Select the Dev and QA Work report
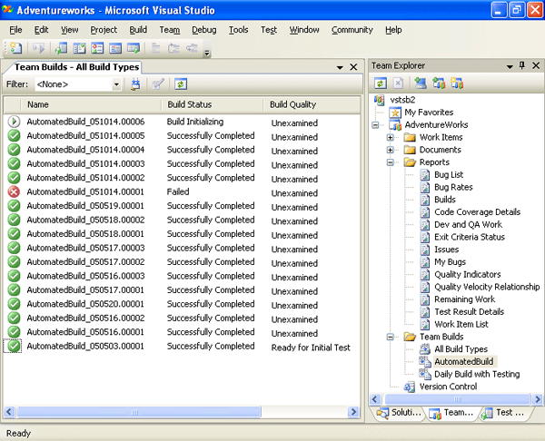 pos(468,225)
